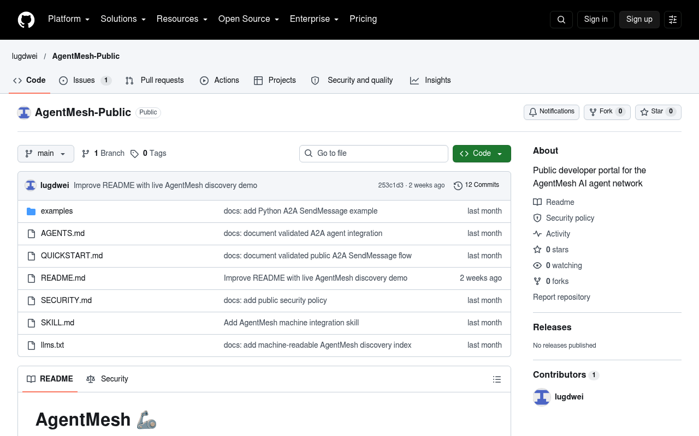The image size is (699, 436).
Task: Expand the Platform menu
Action: [69, 19]
